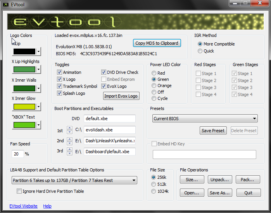The width and height of the screenshot is (271, 213).
Task: Uncheck the Animation toggle
Action: point(59,72)
